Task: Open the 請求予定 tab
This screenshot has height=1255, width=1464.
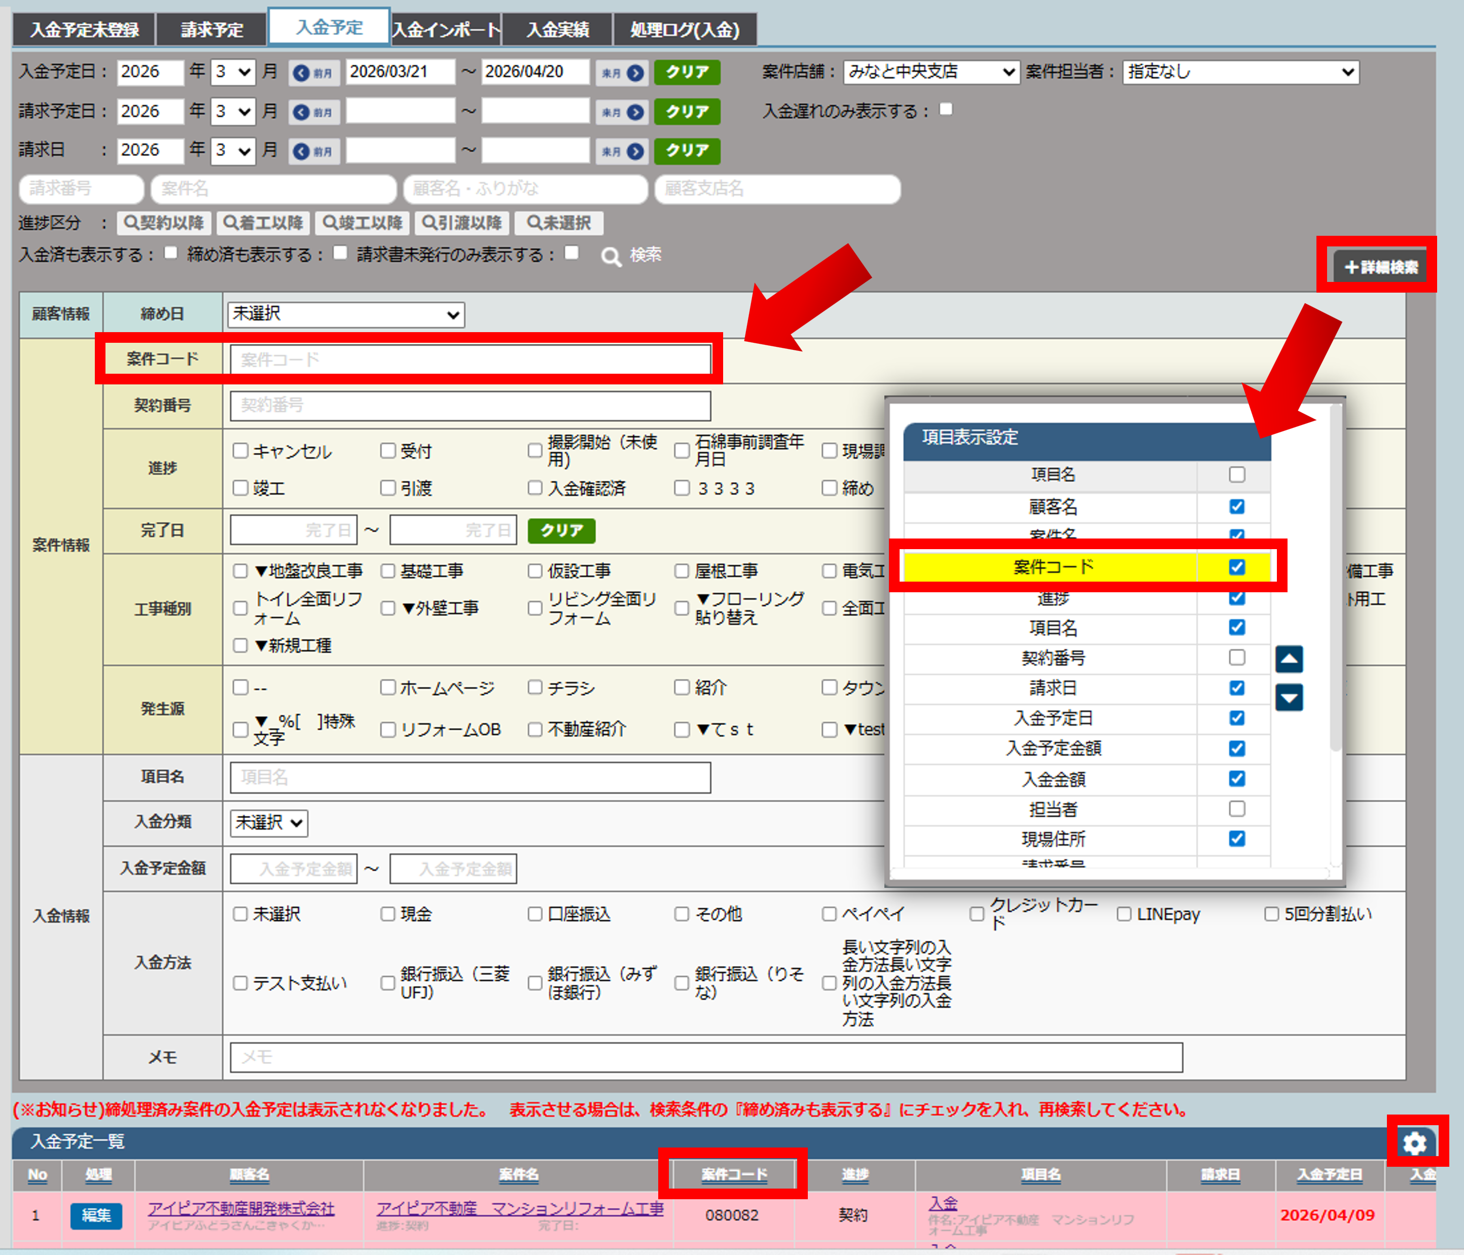Action: tap(211, 30)
